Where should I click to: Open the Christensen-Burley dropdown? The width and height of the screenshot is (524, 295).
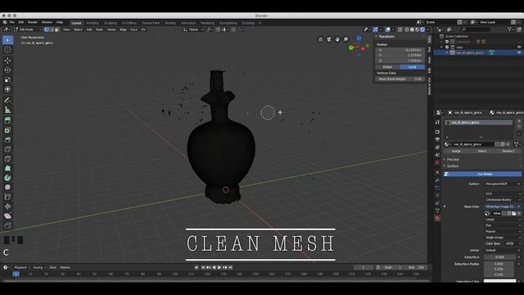[502, 200]
